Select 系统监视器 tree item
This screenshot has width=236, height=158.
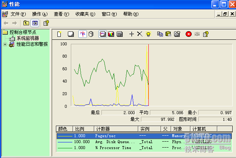[28, 38]
